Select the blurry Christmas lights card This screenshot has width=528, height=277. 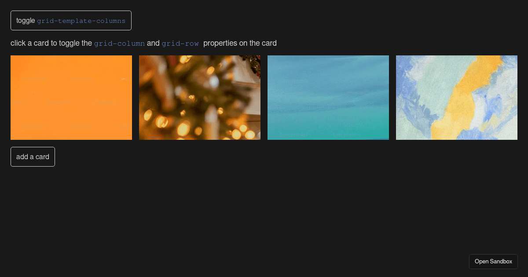[200, 98]
